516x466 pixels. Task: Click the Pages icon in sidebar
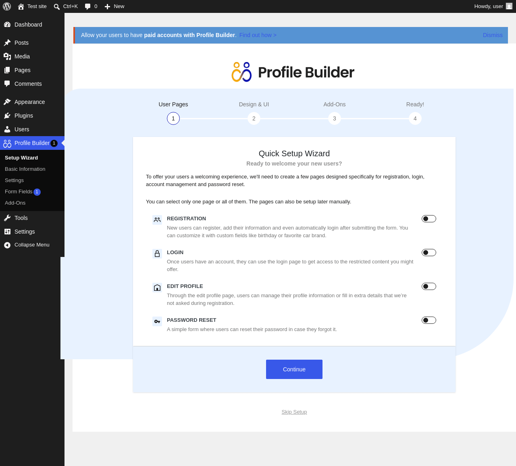coord(7,70)
